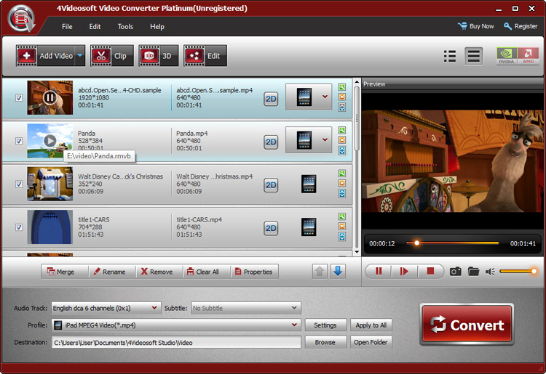Select the Walt Disney Christmas thumbnail
Image resolution: width=546 pixels, height=374 pixels.
[x=50, y=184]
